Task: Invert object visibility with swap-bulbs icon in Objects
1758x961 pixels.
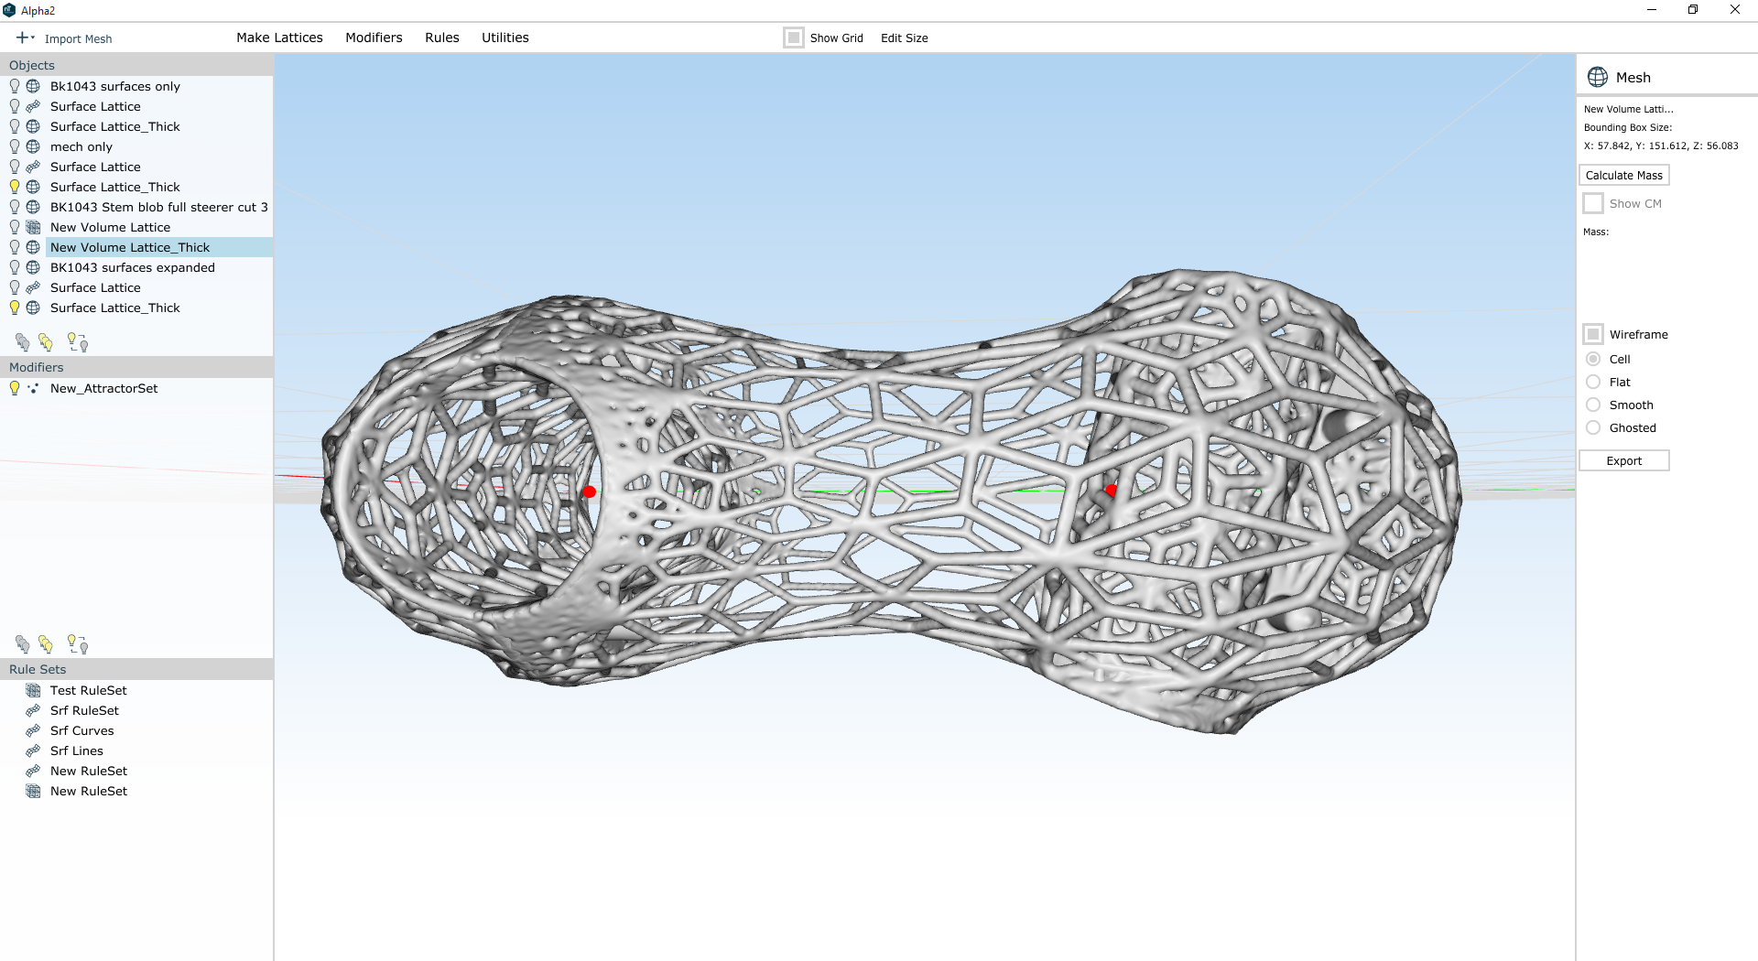Action: pos(78,342)
